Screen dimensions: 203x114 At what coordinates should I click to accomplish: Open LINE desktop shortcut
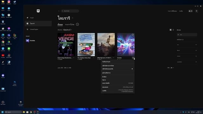click(9, 49)
